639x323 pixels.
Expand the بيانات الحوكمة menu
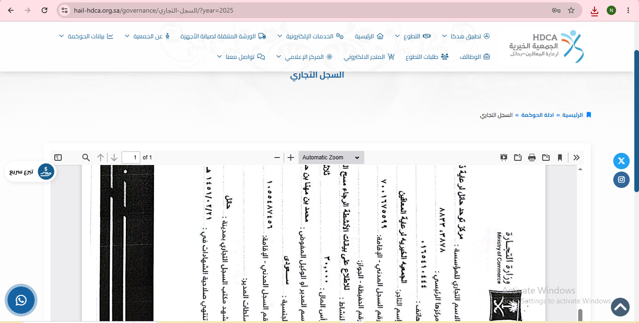87,36
